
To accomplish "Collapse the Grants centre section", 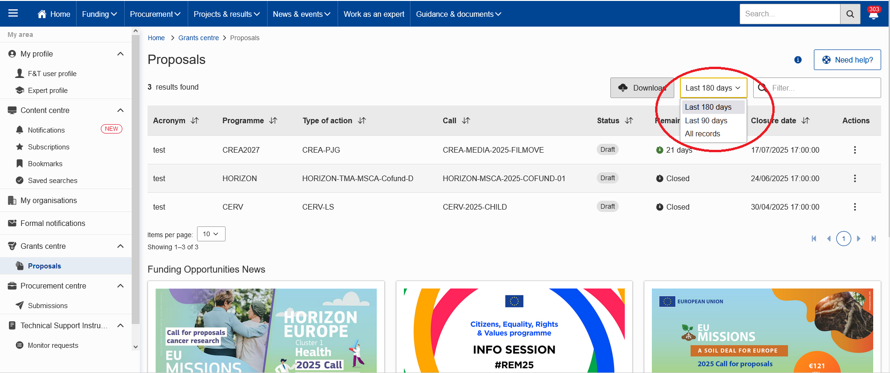I will coord(120,246).
